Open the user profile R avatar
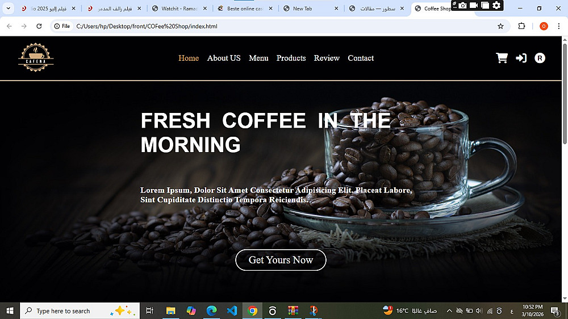The height and width of the screenshot is (319, 568). [x=540, y=58]
